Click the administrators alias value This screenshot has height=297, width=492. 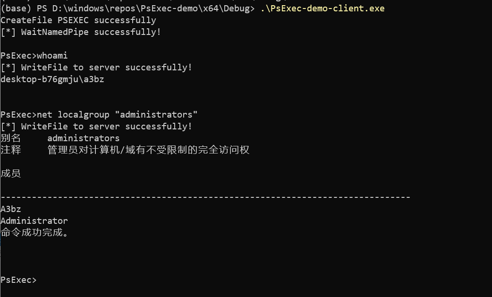(x=84, y=138)
